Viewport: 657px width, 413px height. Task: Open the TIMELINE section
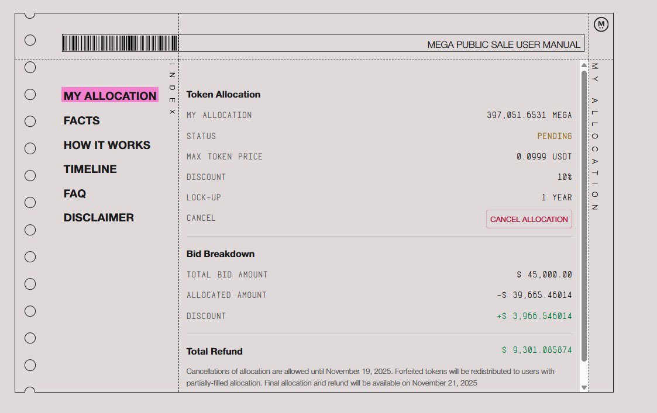coord(90,169)
